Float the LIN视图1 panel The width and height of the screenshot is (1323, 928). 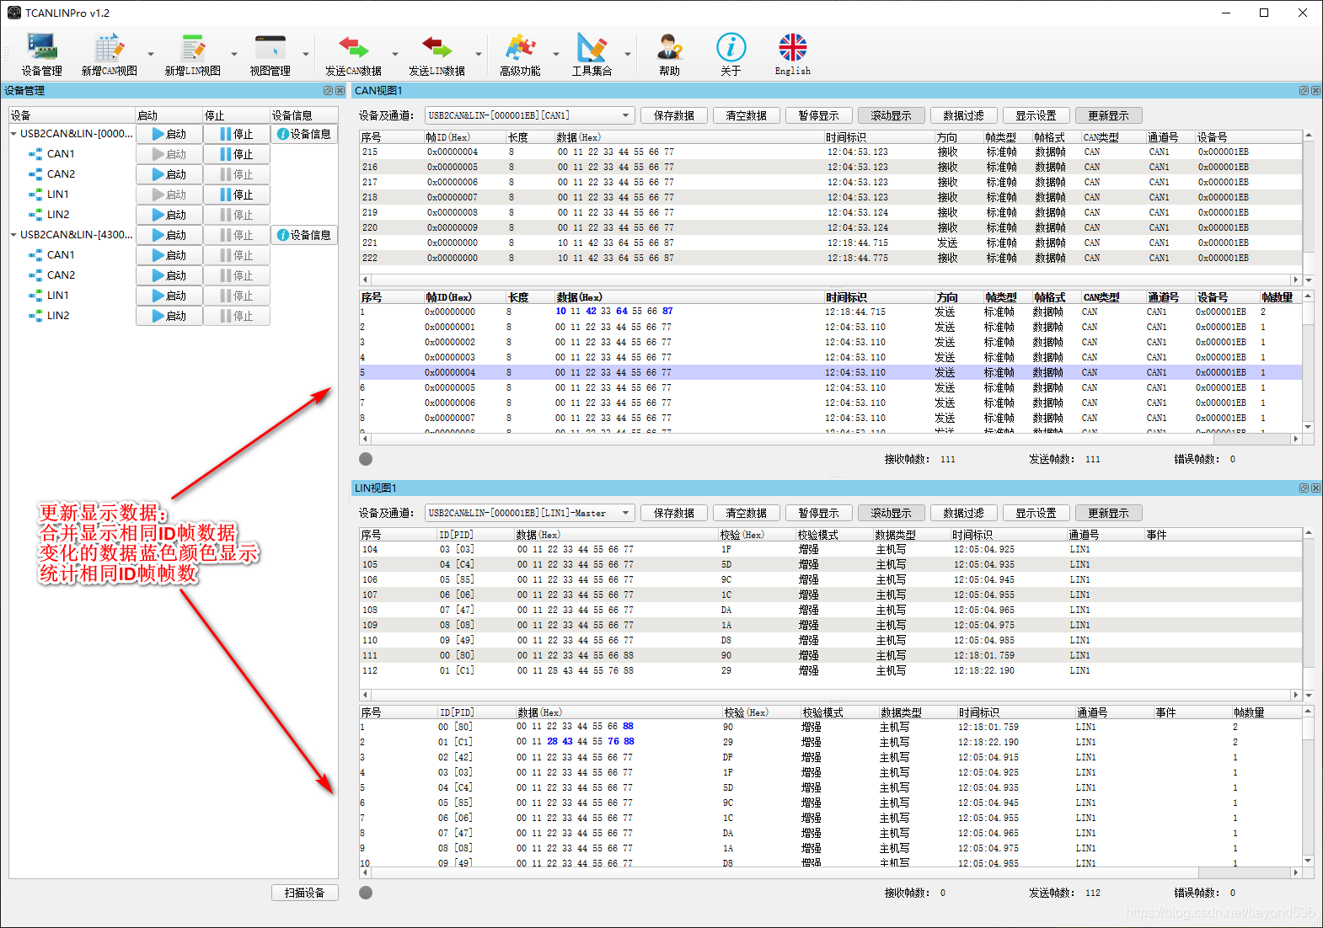tap(1304, 488)
